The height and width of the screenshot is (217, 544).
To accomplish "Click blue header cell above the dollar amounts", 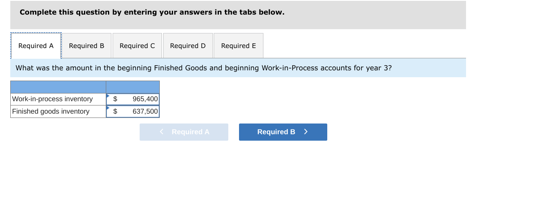I will [133, 87].
